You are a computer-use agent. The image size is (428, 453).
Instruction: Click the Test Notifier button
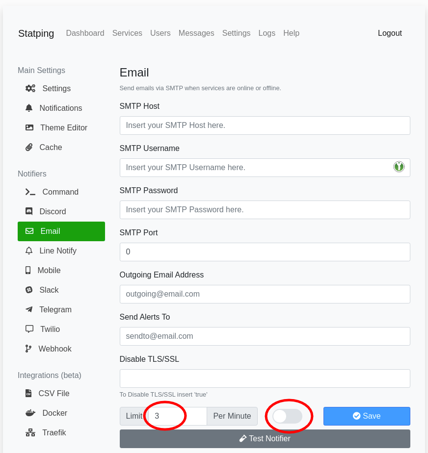(x=265, y=439)
